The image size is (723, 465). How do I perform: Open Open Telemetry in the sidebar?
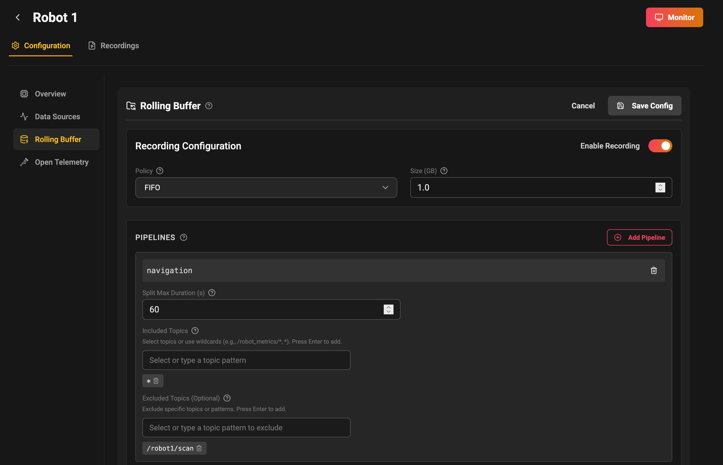56,162
